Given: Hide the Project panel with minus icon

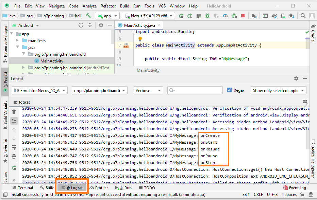Looking at the screenshot, I should [110, 25].
